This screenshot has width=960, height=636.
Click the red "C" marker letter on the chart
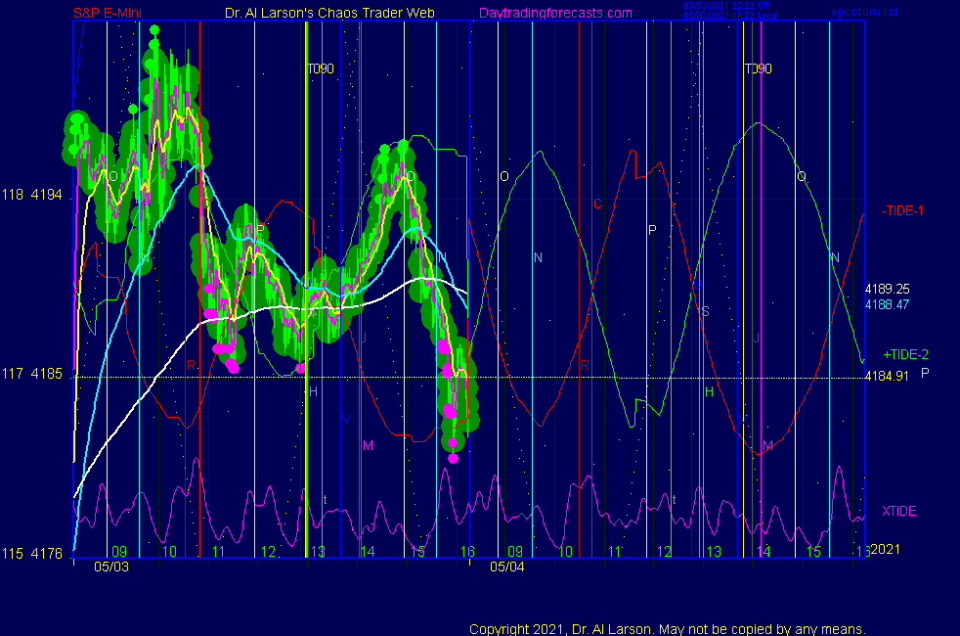pos(597,204)
